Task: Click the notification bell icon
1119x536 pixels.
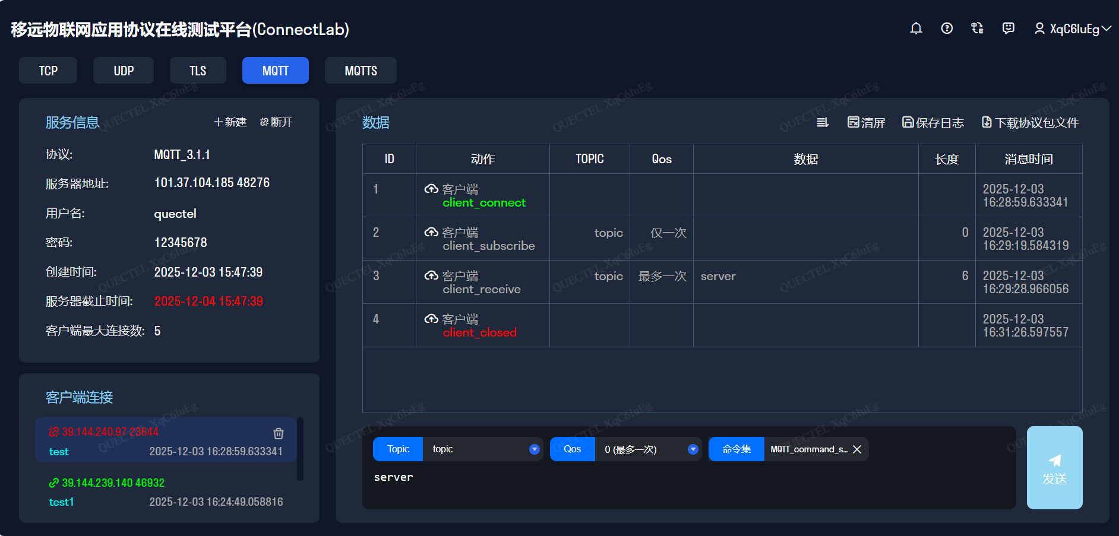Action: 916,28
